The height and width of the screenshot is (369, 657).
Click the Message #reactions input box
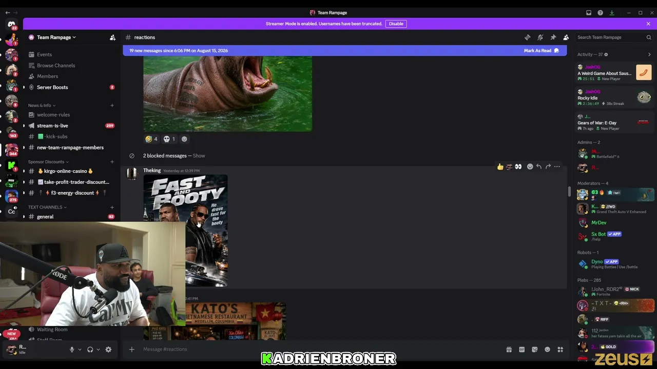tap(321, 350)
